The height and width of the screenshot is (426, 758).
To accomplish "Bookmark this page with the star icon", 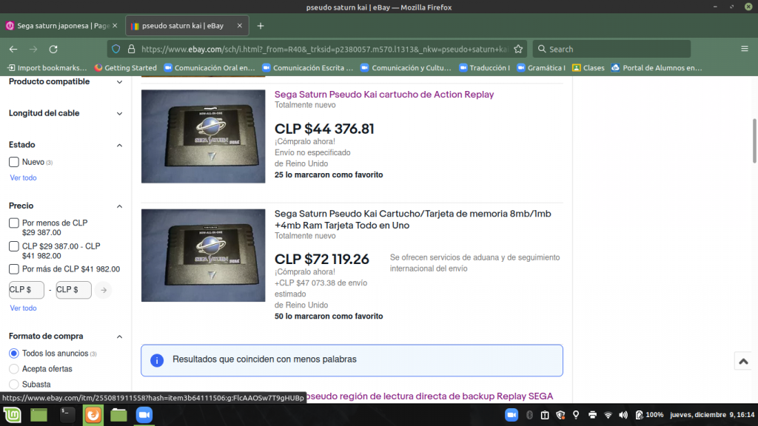I will [x=519, y=49].
